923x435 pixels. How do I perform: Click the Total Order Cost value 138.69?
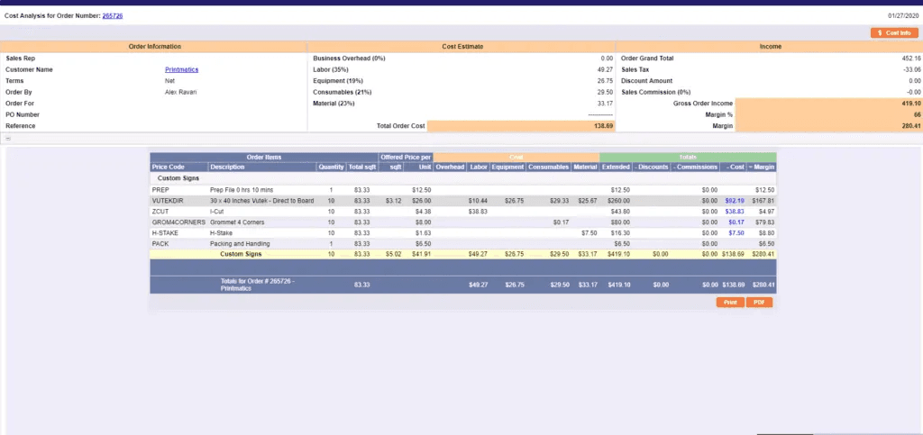tap(602, 126)
